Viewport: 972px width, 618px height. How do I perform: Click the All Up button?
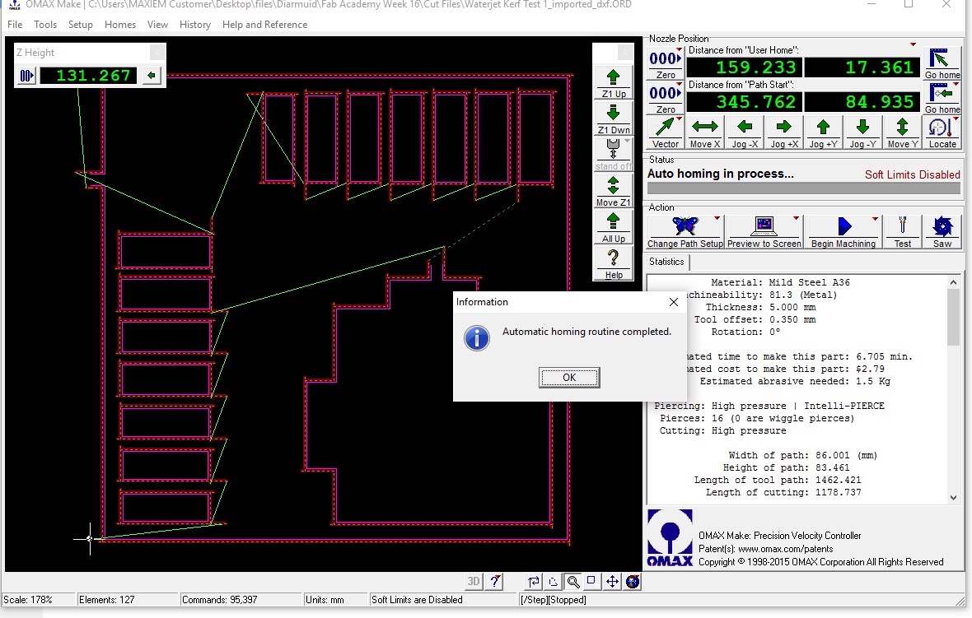[614, 226]
